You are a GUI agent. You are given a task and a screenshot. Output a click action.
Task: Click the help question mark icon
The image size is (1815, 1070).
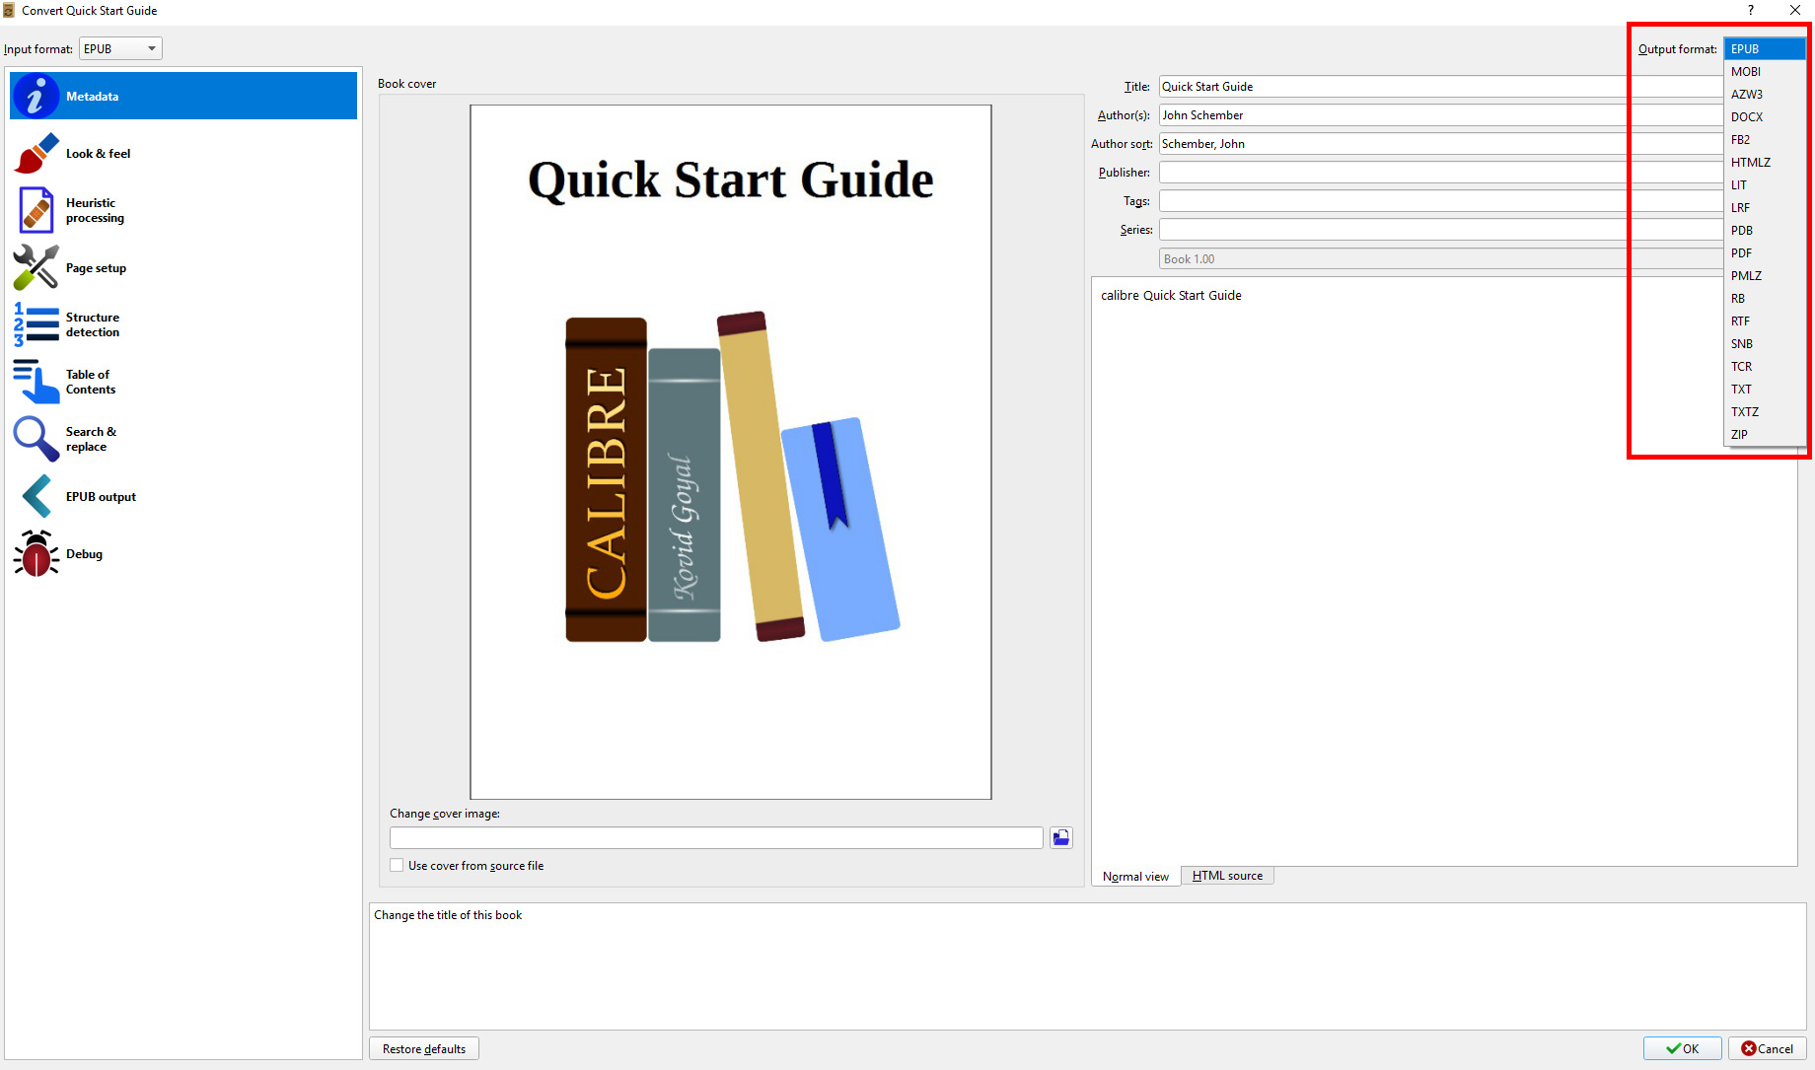(1751, 10)
